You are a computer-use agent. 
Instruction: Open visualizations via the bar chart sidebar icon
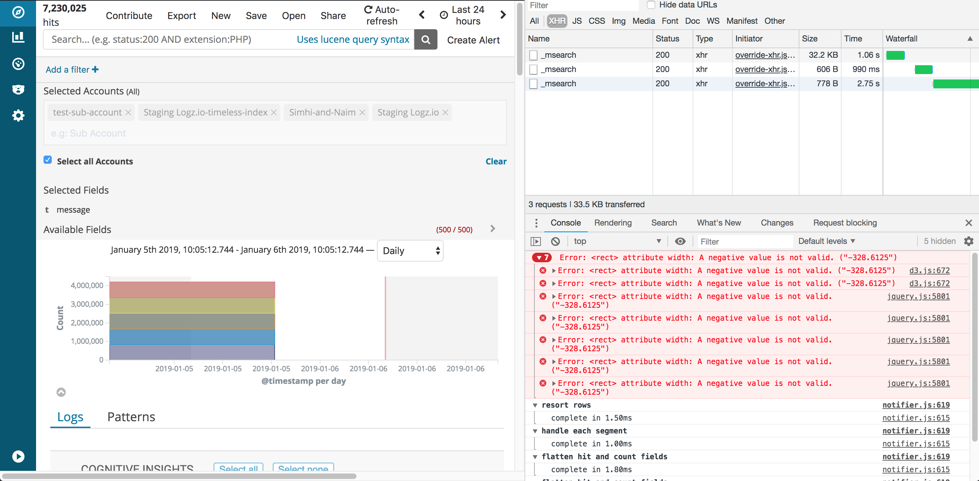[x=17, y=37]
